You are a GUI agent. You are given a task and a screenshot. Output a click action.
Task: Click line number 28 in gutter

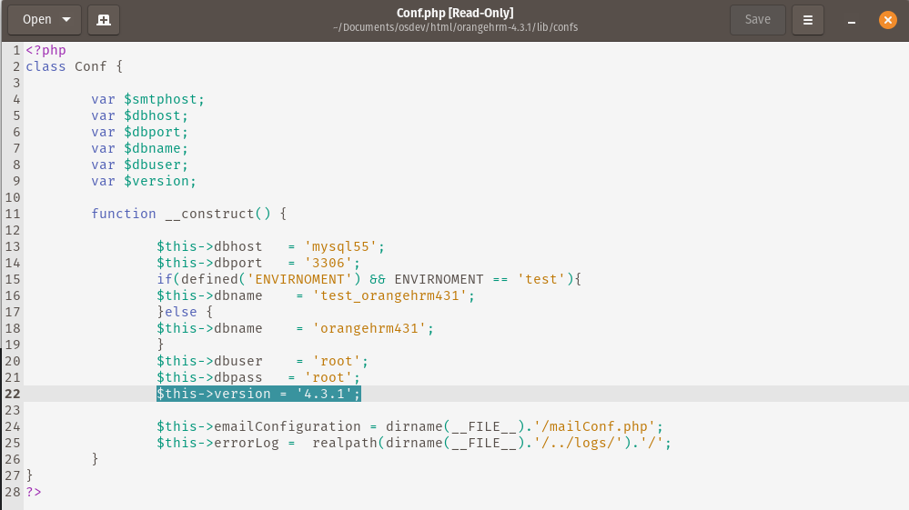coord(13,492)
